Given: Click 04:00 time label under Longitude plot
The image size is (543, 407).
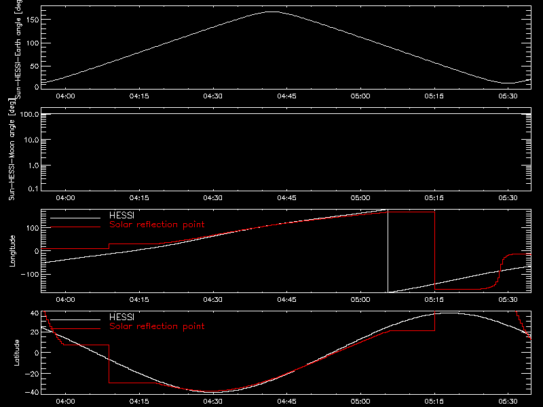Looking at the screenshot, I should click(x=65, y=299).
